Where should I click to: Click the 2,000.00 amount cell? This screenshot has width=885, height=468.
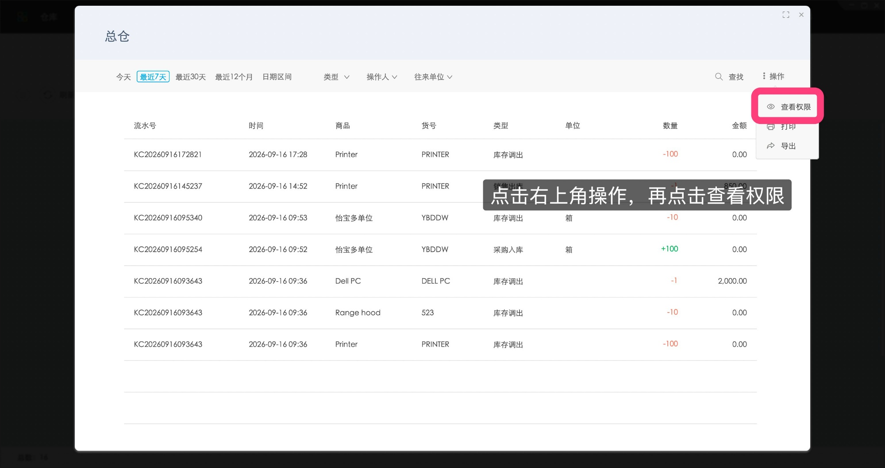tap(732, 281)
